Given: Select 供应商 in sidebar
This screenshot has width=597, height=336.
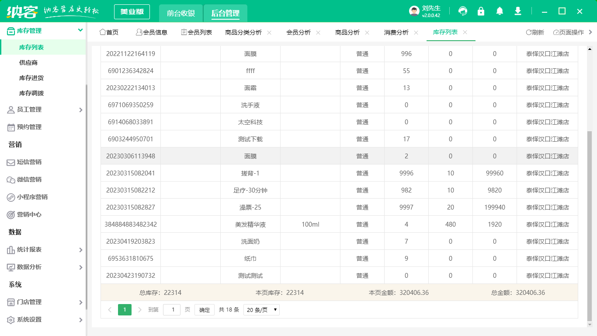Looking at the screenshot, I should coord(28,63).
